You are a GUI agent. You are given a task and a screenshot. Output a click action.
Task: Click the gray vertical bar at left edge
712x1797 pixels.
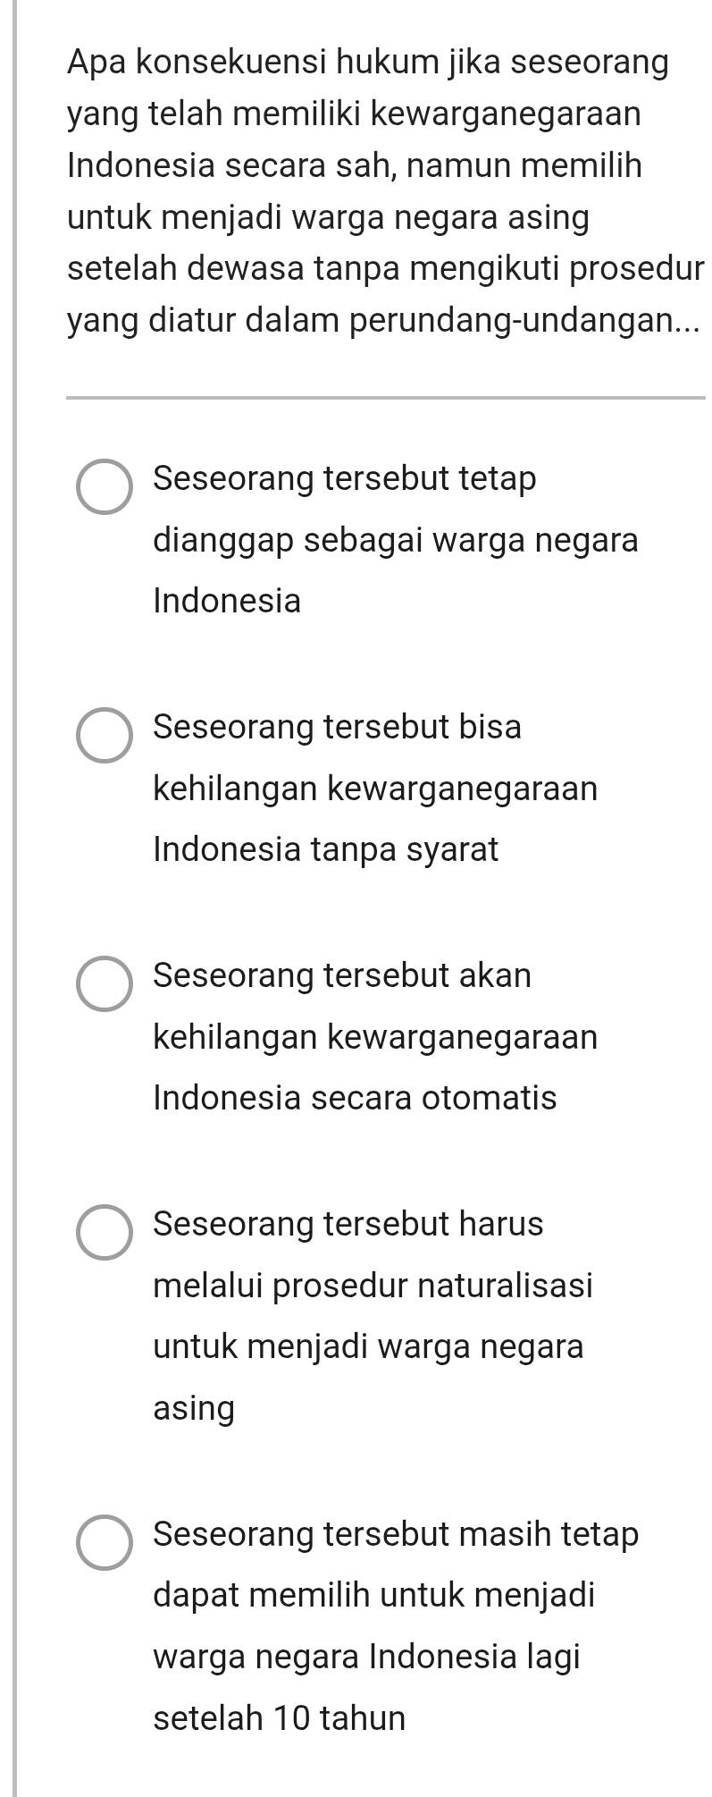pos(13,898)
